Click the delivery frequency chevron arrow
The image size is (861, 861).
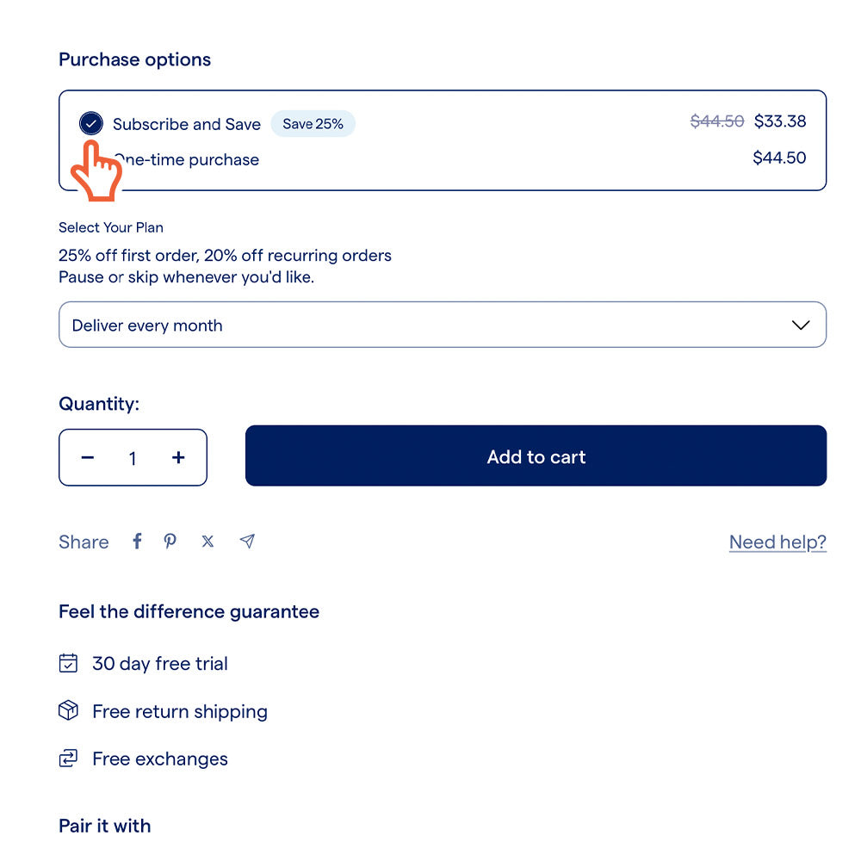(800, 325)
